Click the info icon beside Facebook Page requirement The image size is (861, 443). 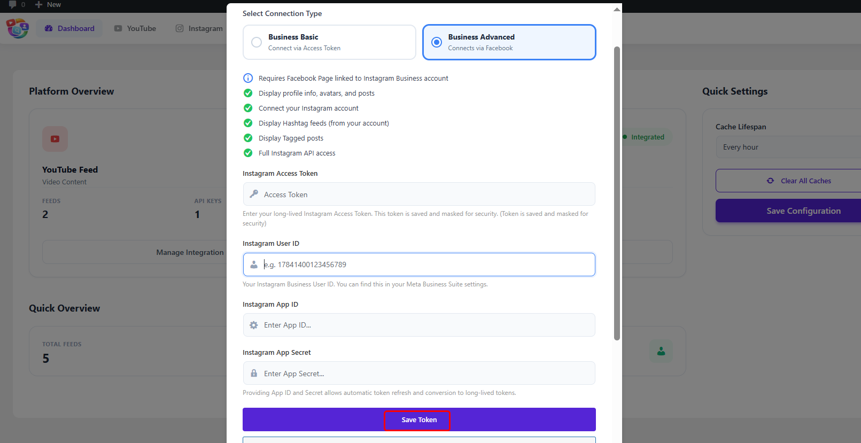point(248,78)
